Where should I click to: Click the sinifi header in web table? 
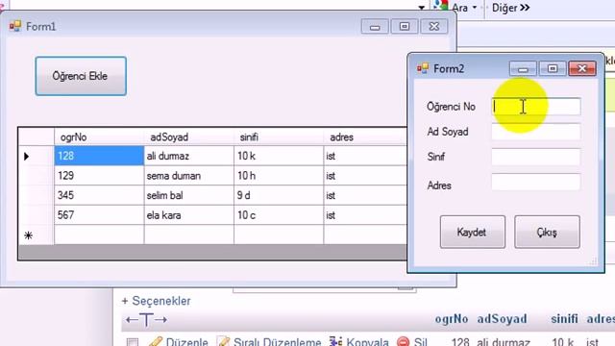click(x=564, y=319)
